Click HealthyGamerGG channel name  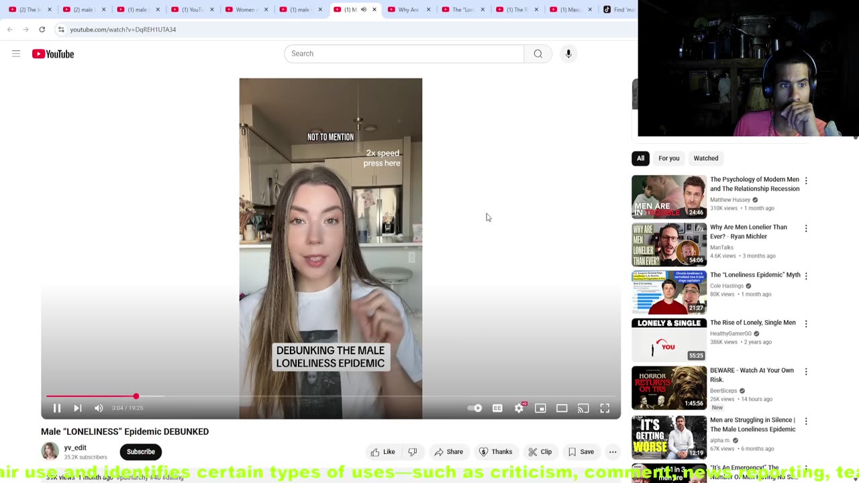coord(731,333)
